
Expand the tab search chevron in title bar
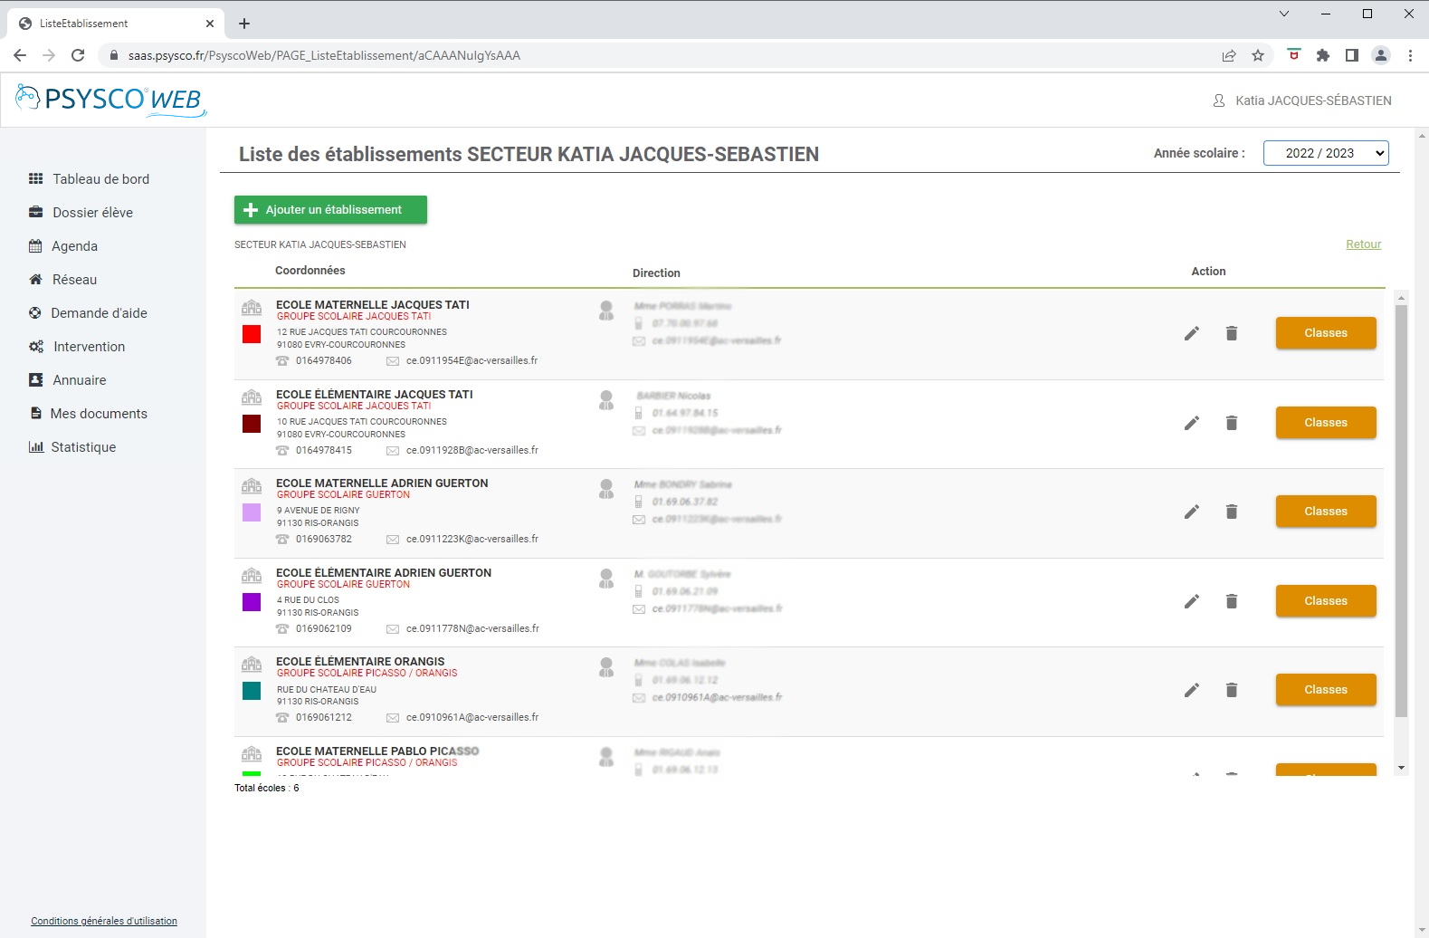click(x=1283, y=14)
